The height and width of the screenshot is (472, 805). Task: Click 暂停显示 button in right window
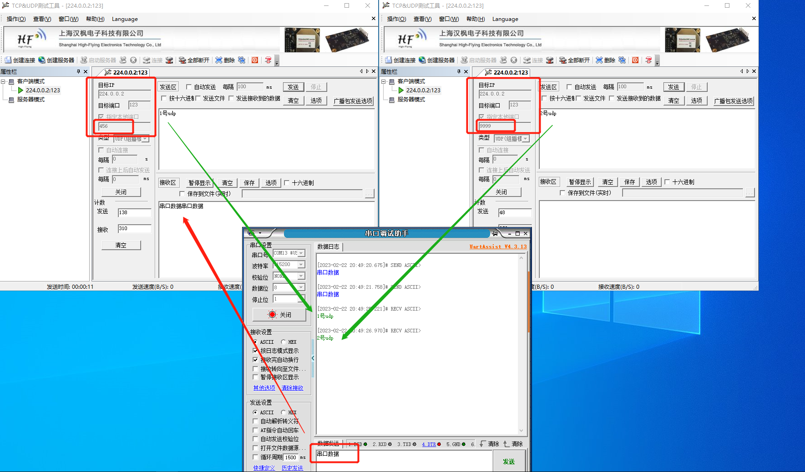580,182
